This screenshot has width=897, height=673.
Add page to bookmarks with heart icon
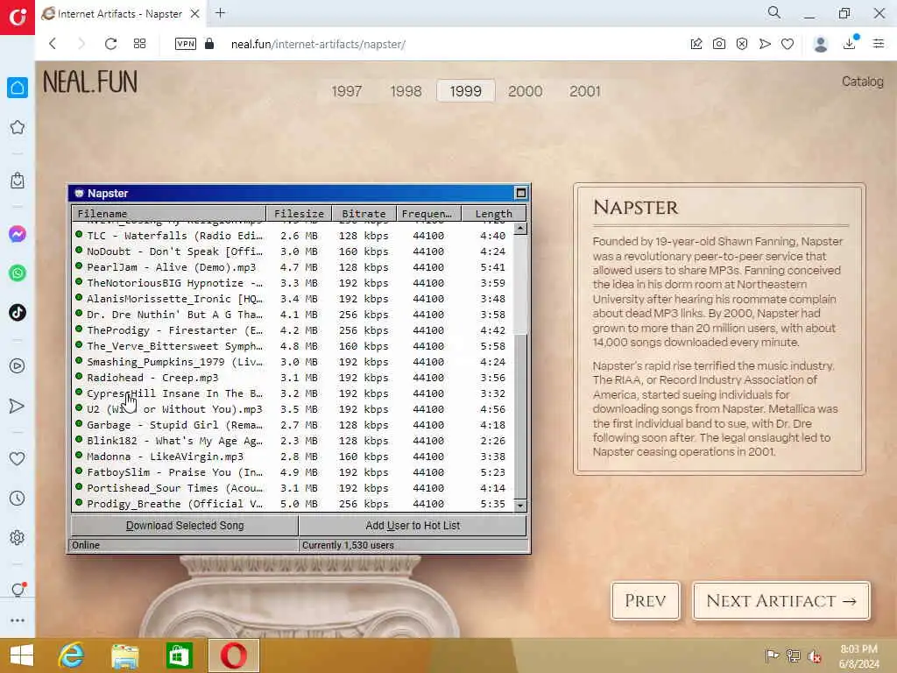pos(788,44)
